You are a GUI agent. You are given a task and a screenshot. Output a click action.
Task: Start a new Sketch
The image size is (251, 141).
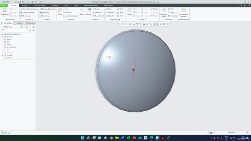tap(82, 12)
